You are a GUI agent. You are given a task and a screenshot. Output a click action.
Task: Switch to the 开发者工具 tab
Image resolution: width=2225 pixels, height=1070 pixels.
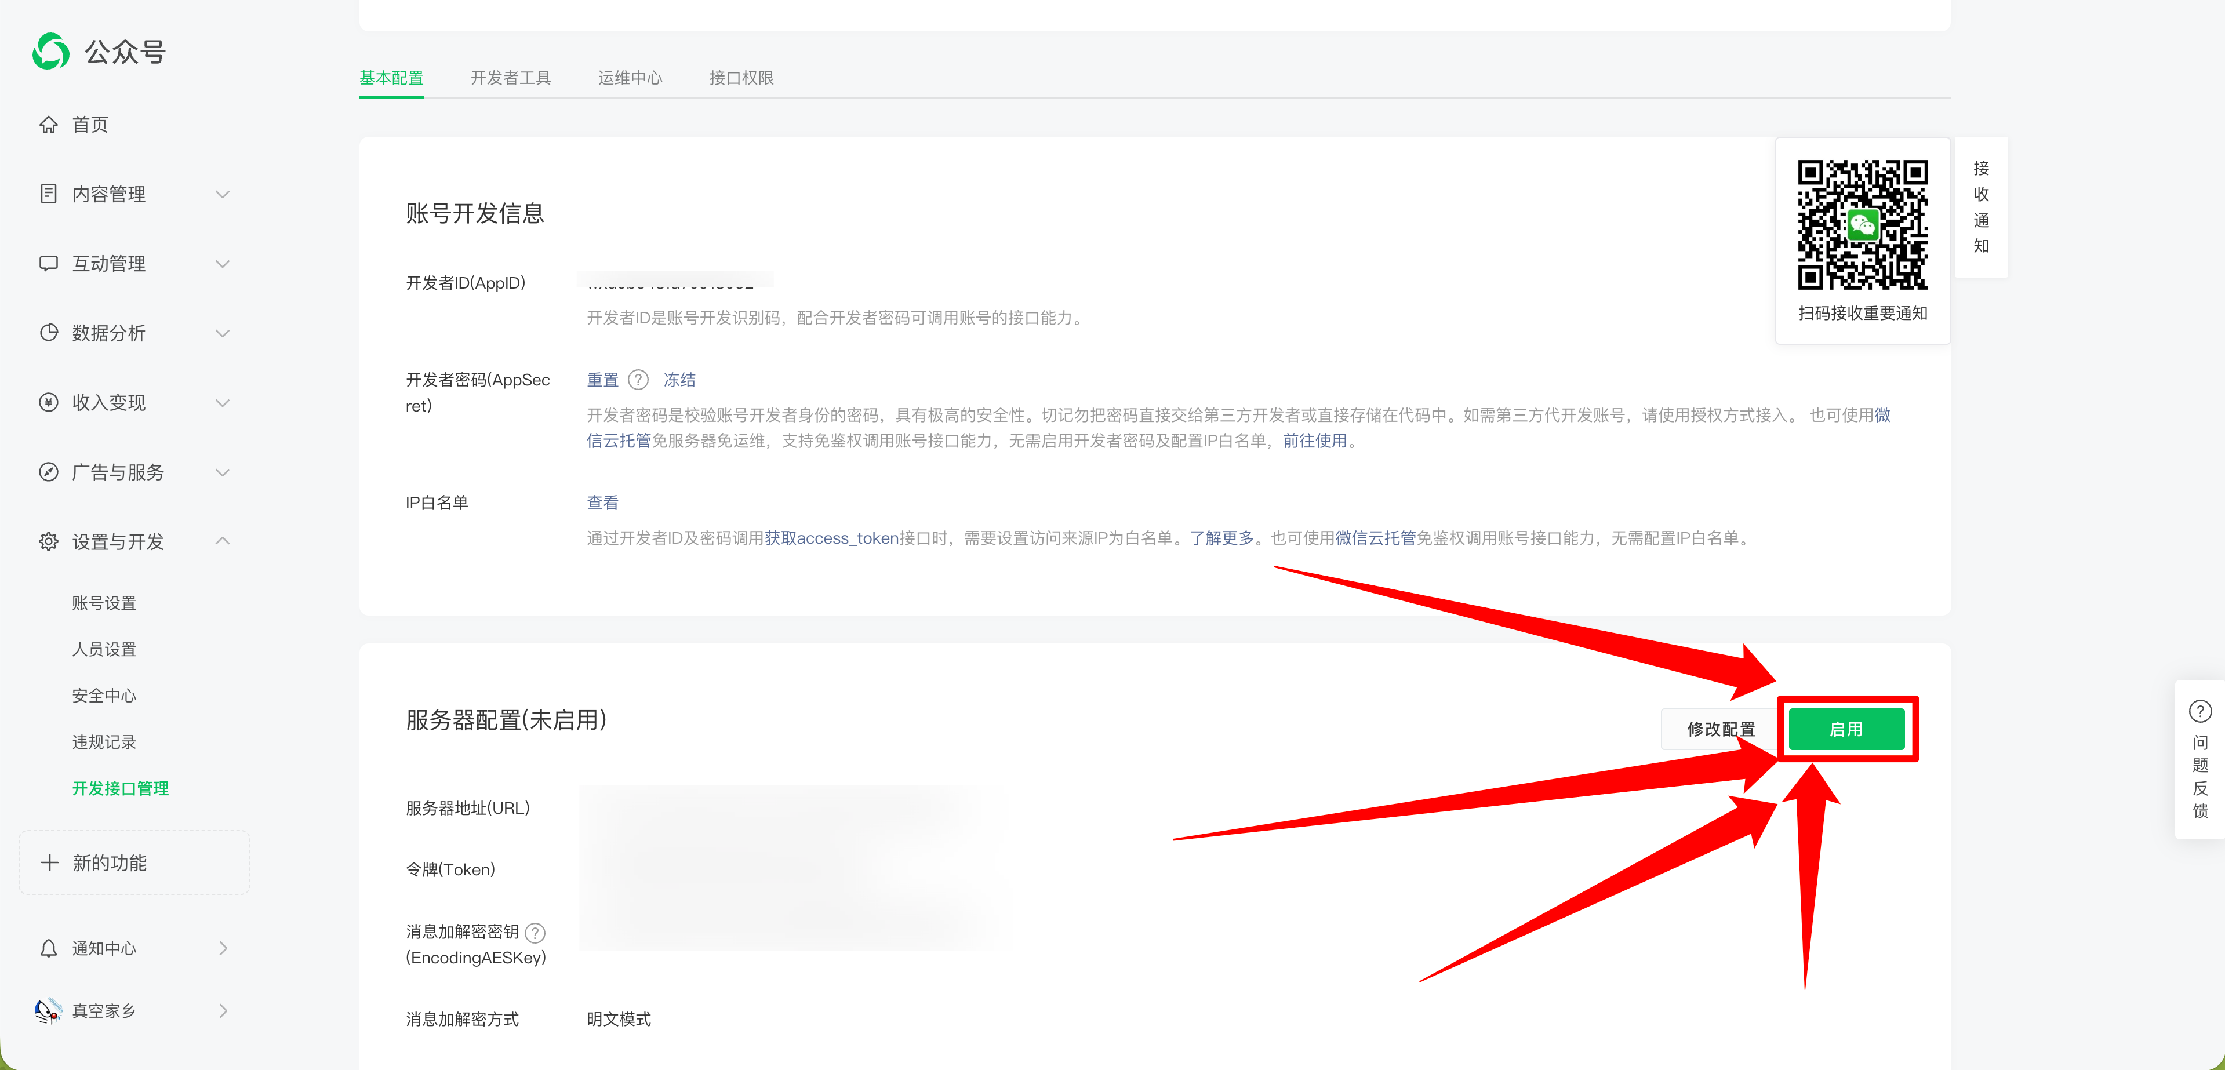pos(511,78)
